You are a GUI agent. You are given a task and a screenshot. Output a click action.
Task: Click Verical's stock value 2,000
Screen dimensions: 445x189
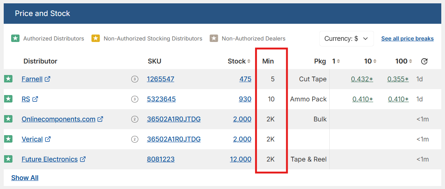coord(242,139)
